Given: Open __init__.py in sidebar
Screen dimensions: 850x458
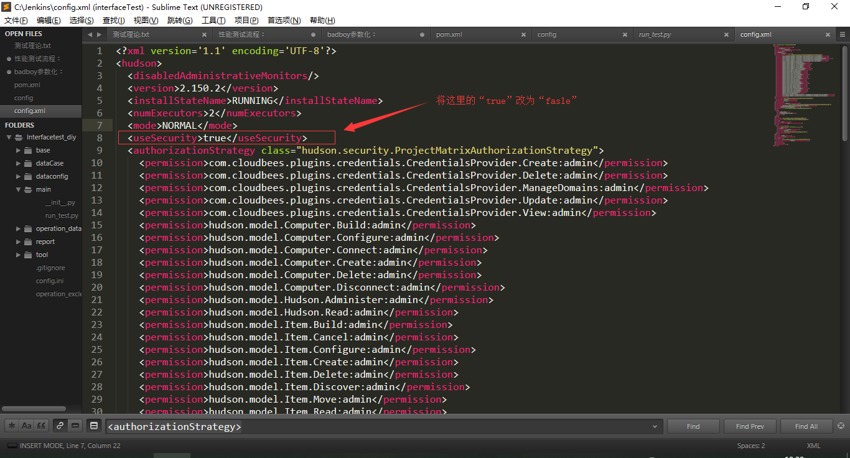Looking at the screenshot, I should pos(60,202).
